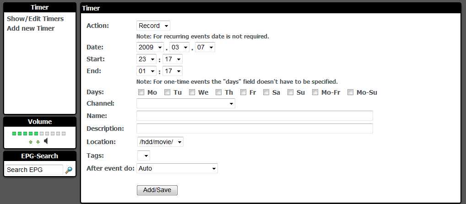Tick the Sa day checkbox
Screen dimensions: 466x204
coord(266,92)
